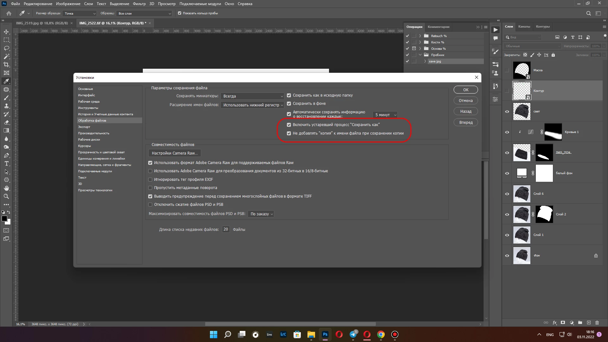Viewport: 608px width, 342px height.
Task: Expand the 'Retouch %' action folder
Action: pyautogui.click(x=420, y=36)
